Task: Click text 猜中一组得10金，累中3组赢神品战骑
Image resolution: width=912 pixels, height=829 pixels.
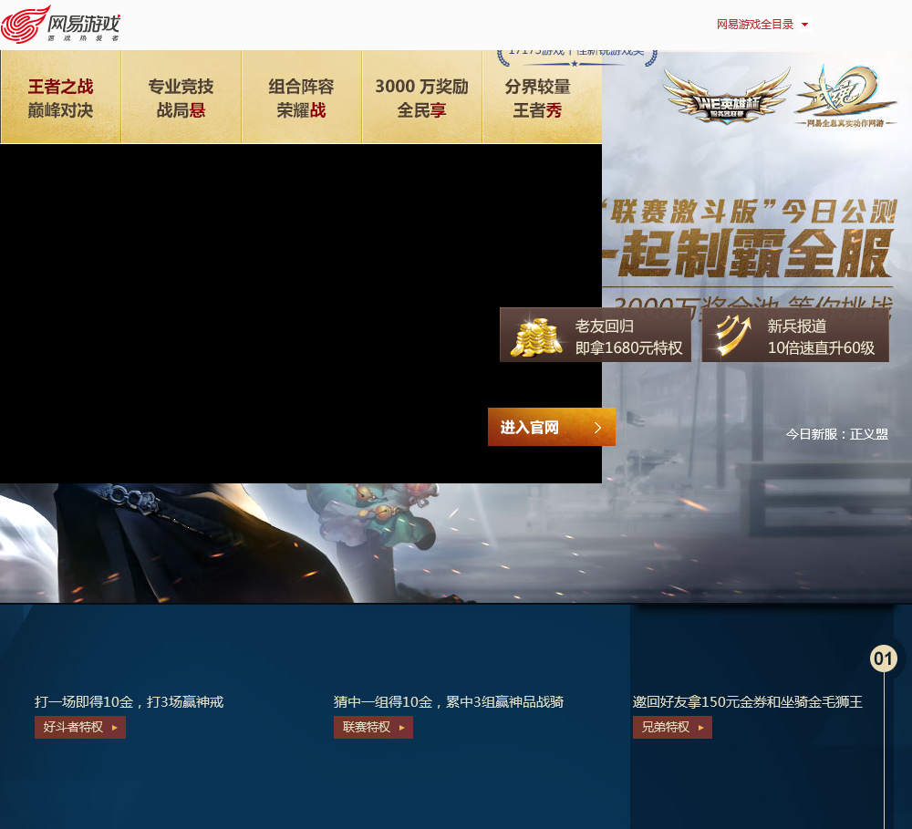Action: click(x=449, y=701)
